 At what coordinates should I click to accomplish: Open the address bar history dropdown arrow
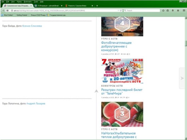pyautogui.click(x=118, y=11)
